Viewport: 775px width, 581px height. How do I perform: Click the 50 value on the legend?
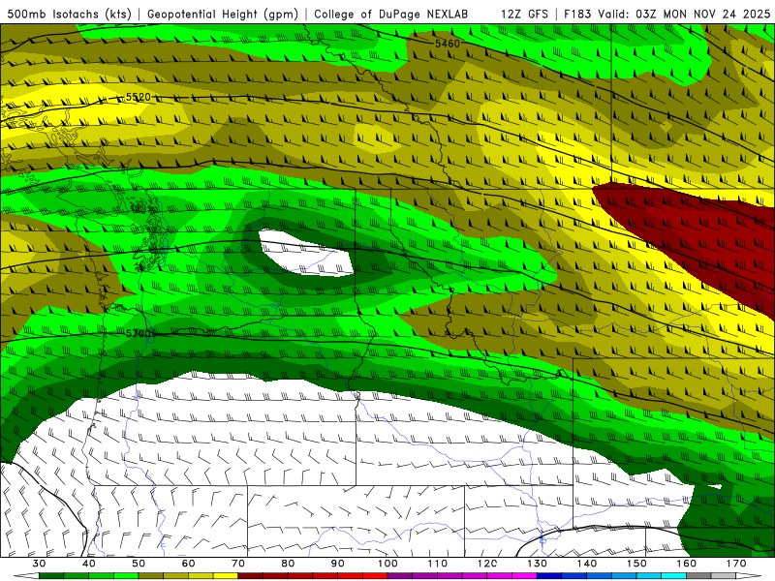tap(139, 564)
